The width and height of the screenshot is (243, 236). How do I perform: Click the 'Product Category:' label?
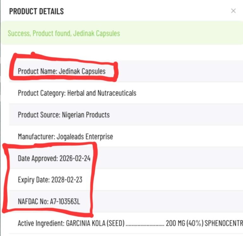(x=42, y=93)
